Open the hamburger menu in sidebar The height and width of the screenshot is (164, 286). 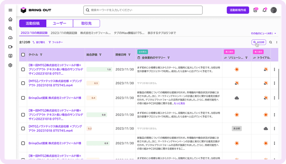point(10,10)
